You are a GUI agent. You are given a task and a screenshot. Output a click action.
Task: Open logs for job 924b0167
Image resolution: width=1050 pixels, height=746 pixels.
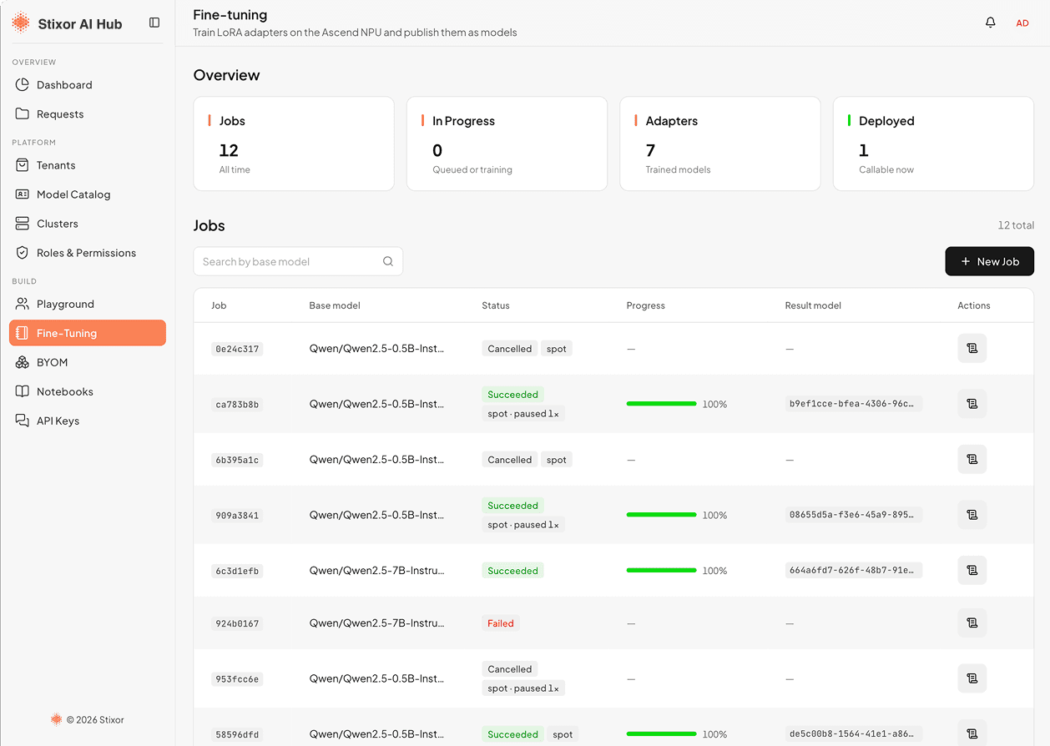coord(972,623)
